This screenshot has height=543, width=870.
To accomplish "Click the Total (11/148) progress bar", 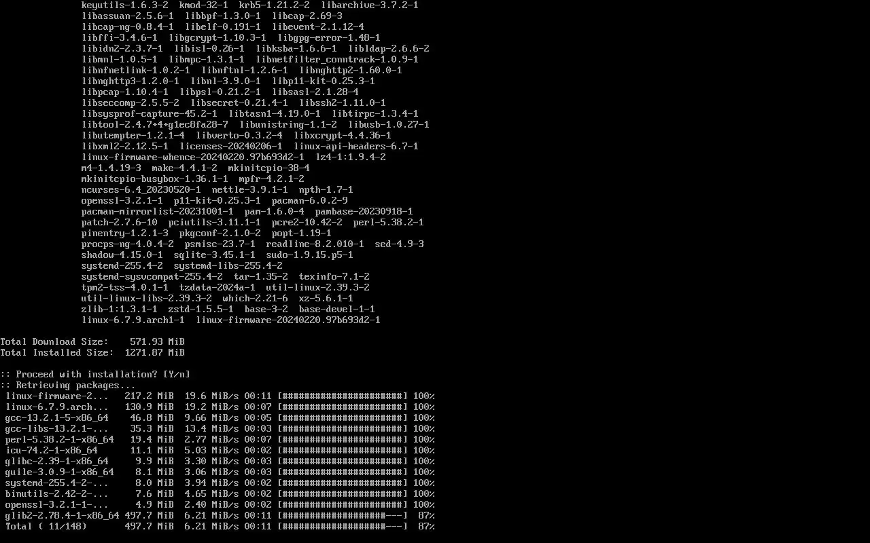I will click(x=343, y=526).
